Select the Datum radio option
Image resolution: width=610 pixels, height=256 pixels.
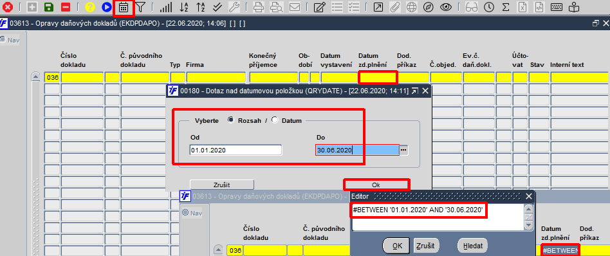275,120
